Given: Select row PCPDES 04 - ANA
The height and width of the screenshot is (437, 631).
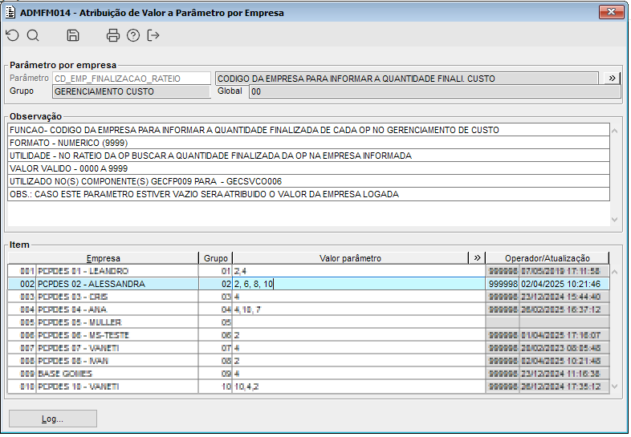Looking at the screenshot, I should [308, 310].
